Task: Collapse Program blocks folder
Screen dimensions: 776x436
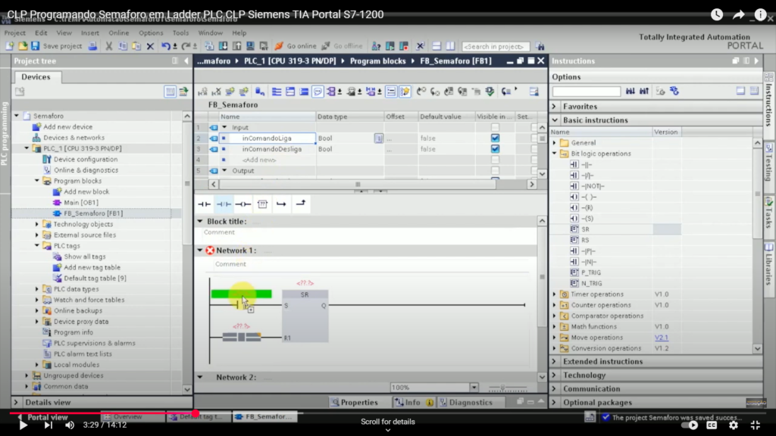Action: click(x=36, y=181)
